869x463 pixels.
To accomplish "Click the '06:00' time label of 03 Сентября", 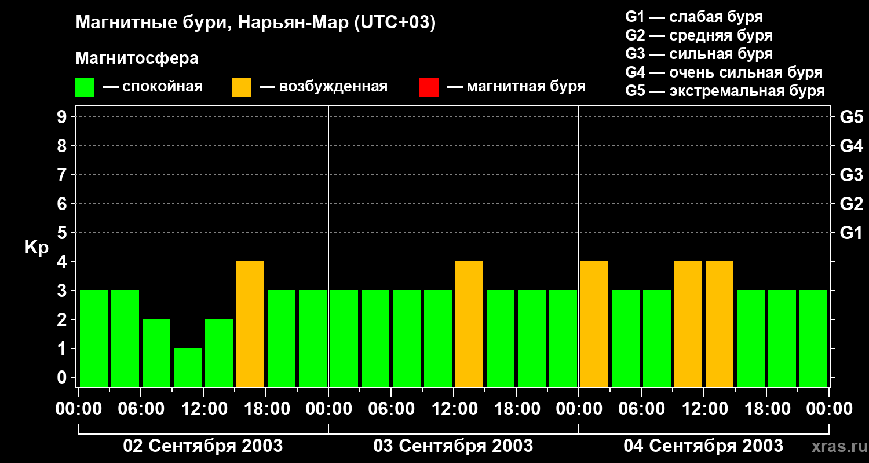I will pos(391,409).
